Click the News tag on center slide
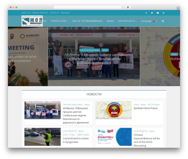This screenshot has width=188, height=159. pyautogui.click(x=105, y=50)
